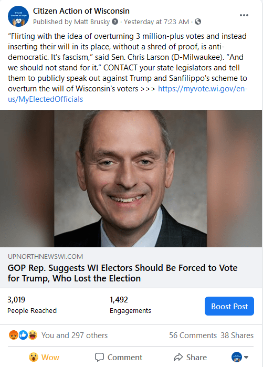Viewport: 263px width, 367px height.
Task: Click the blue like reaction icon
Action: [x=23, y=335]
